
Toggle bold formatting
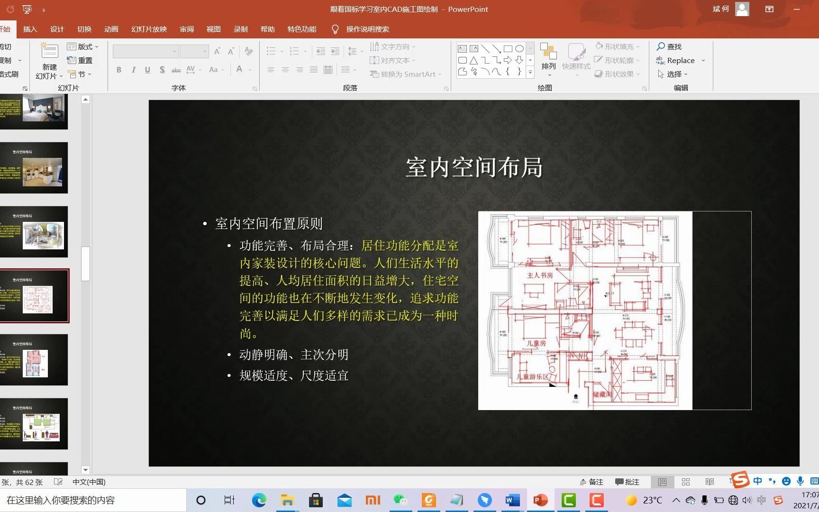click(x=119, y=69)
